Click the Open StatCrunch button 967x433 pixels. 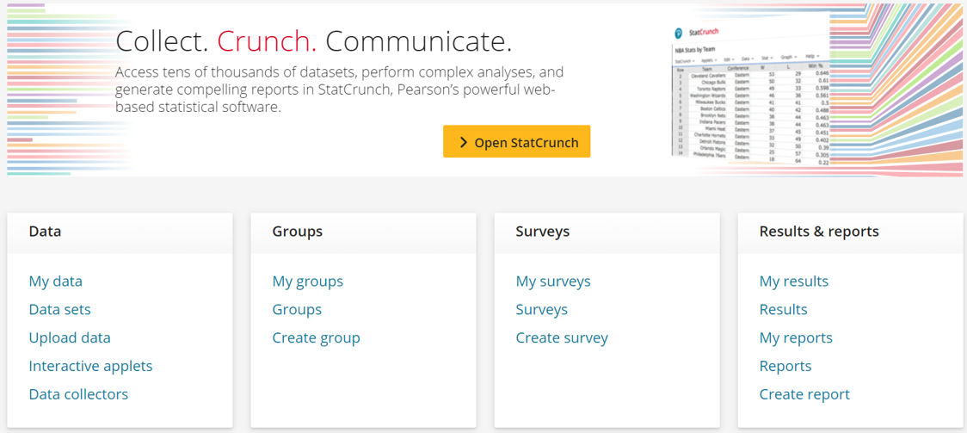click(x=517, y=142)
